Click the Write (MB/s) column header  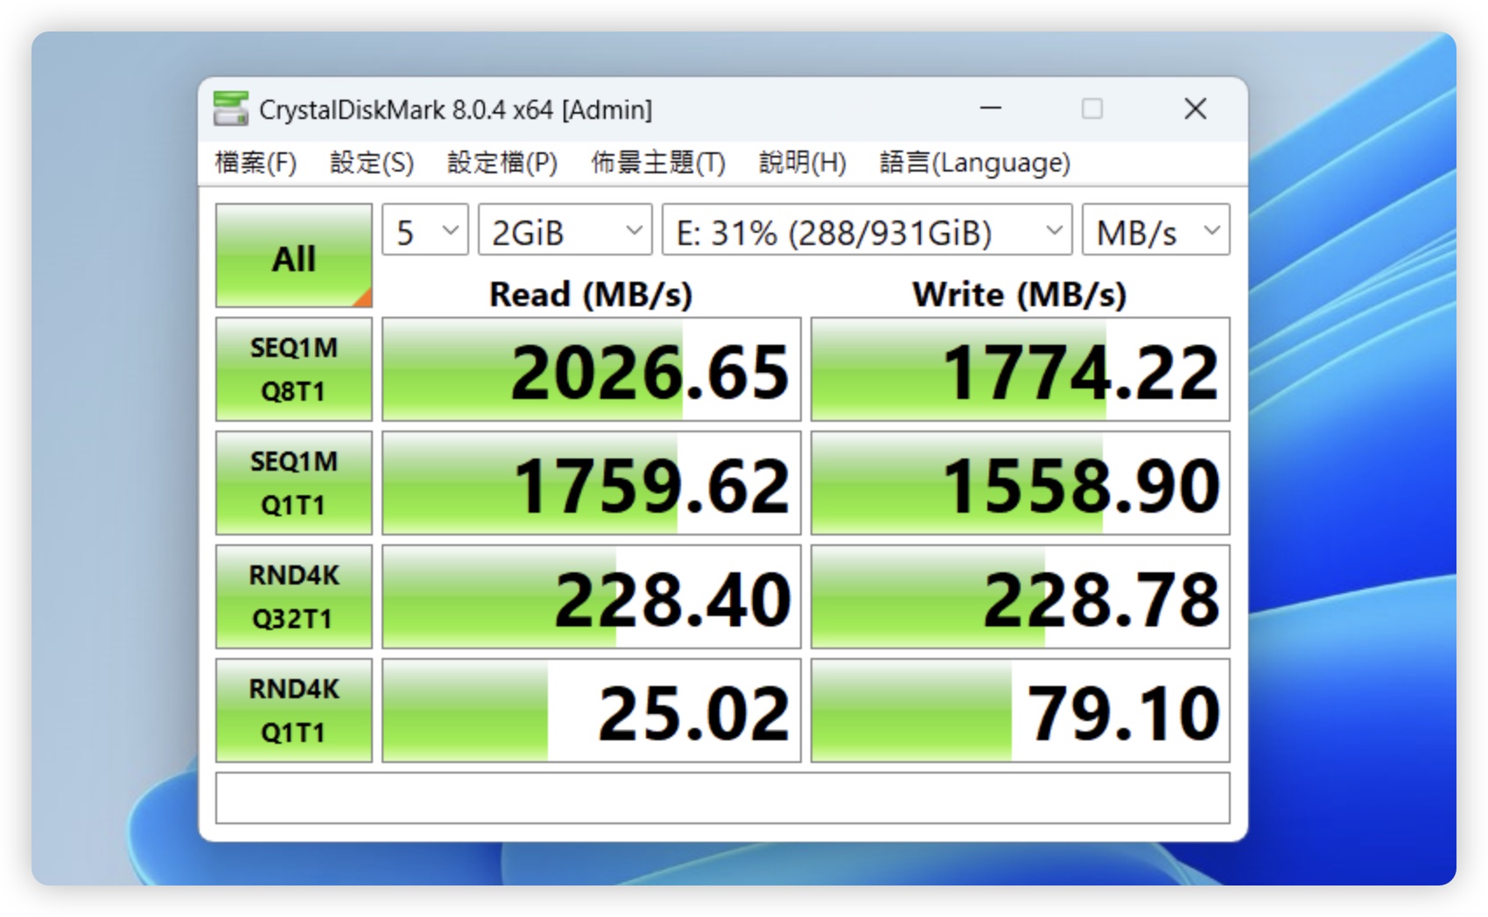[1020, 294]
